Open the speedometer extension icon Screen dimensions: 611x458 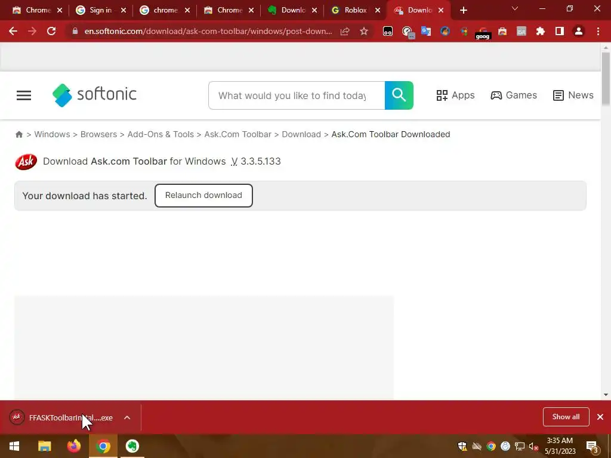pyautogui.click(x=407, y=32)
